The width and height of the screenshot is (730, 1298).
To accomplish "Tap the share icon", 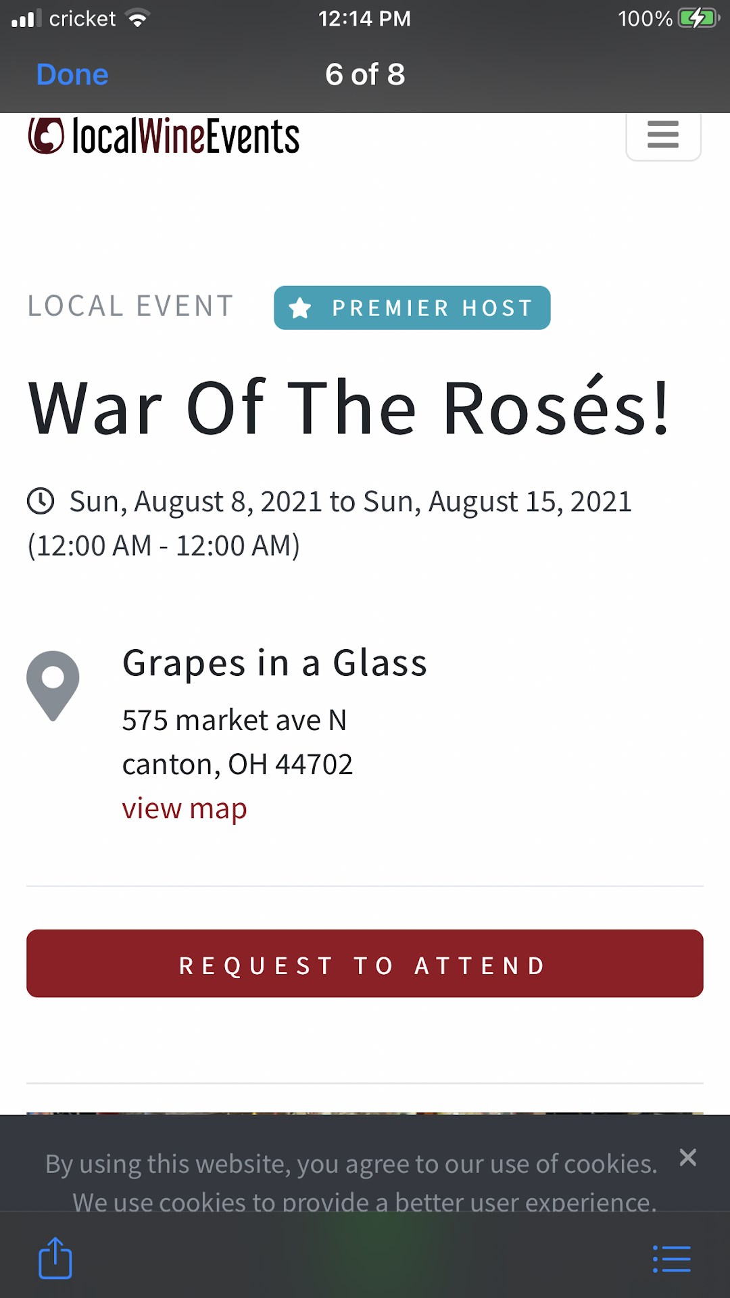I will pos(55,1258).
